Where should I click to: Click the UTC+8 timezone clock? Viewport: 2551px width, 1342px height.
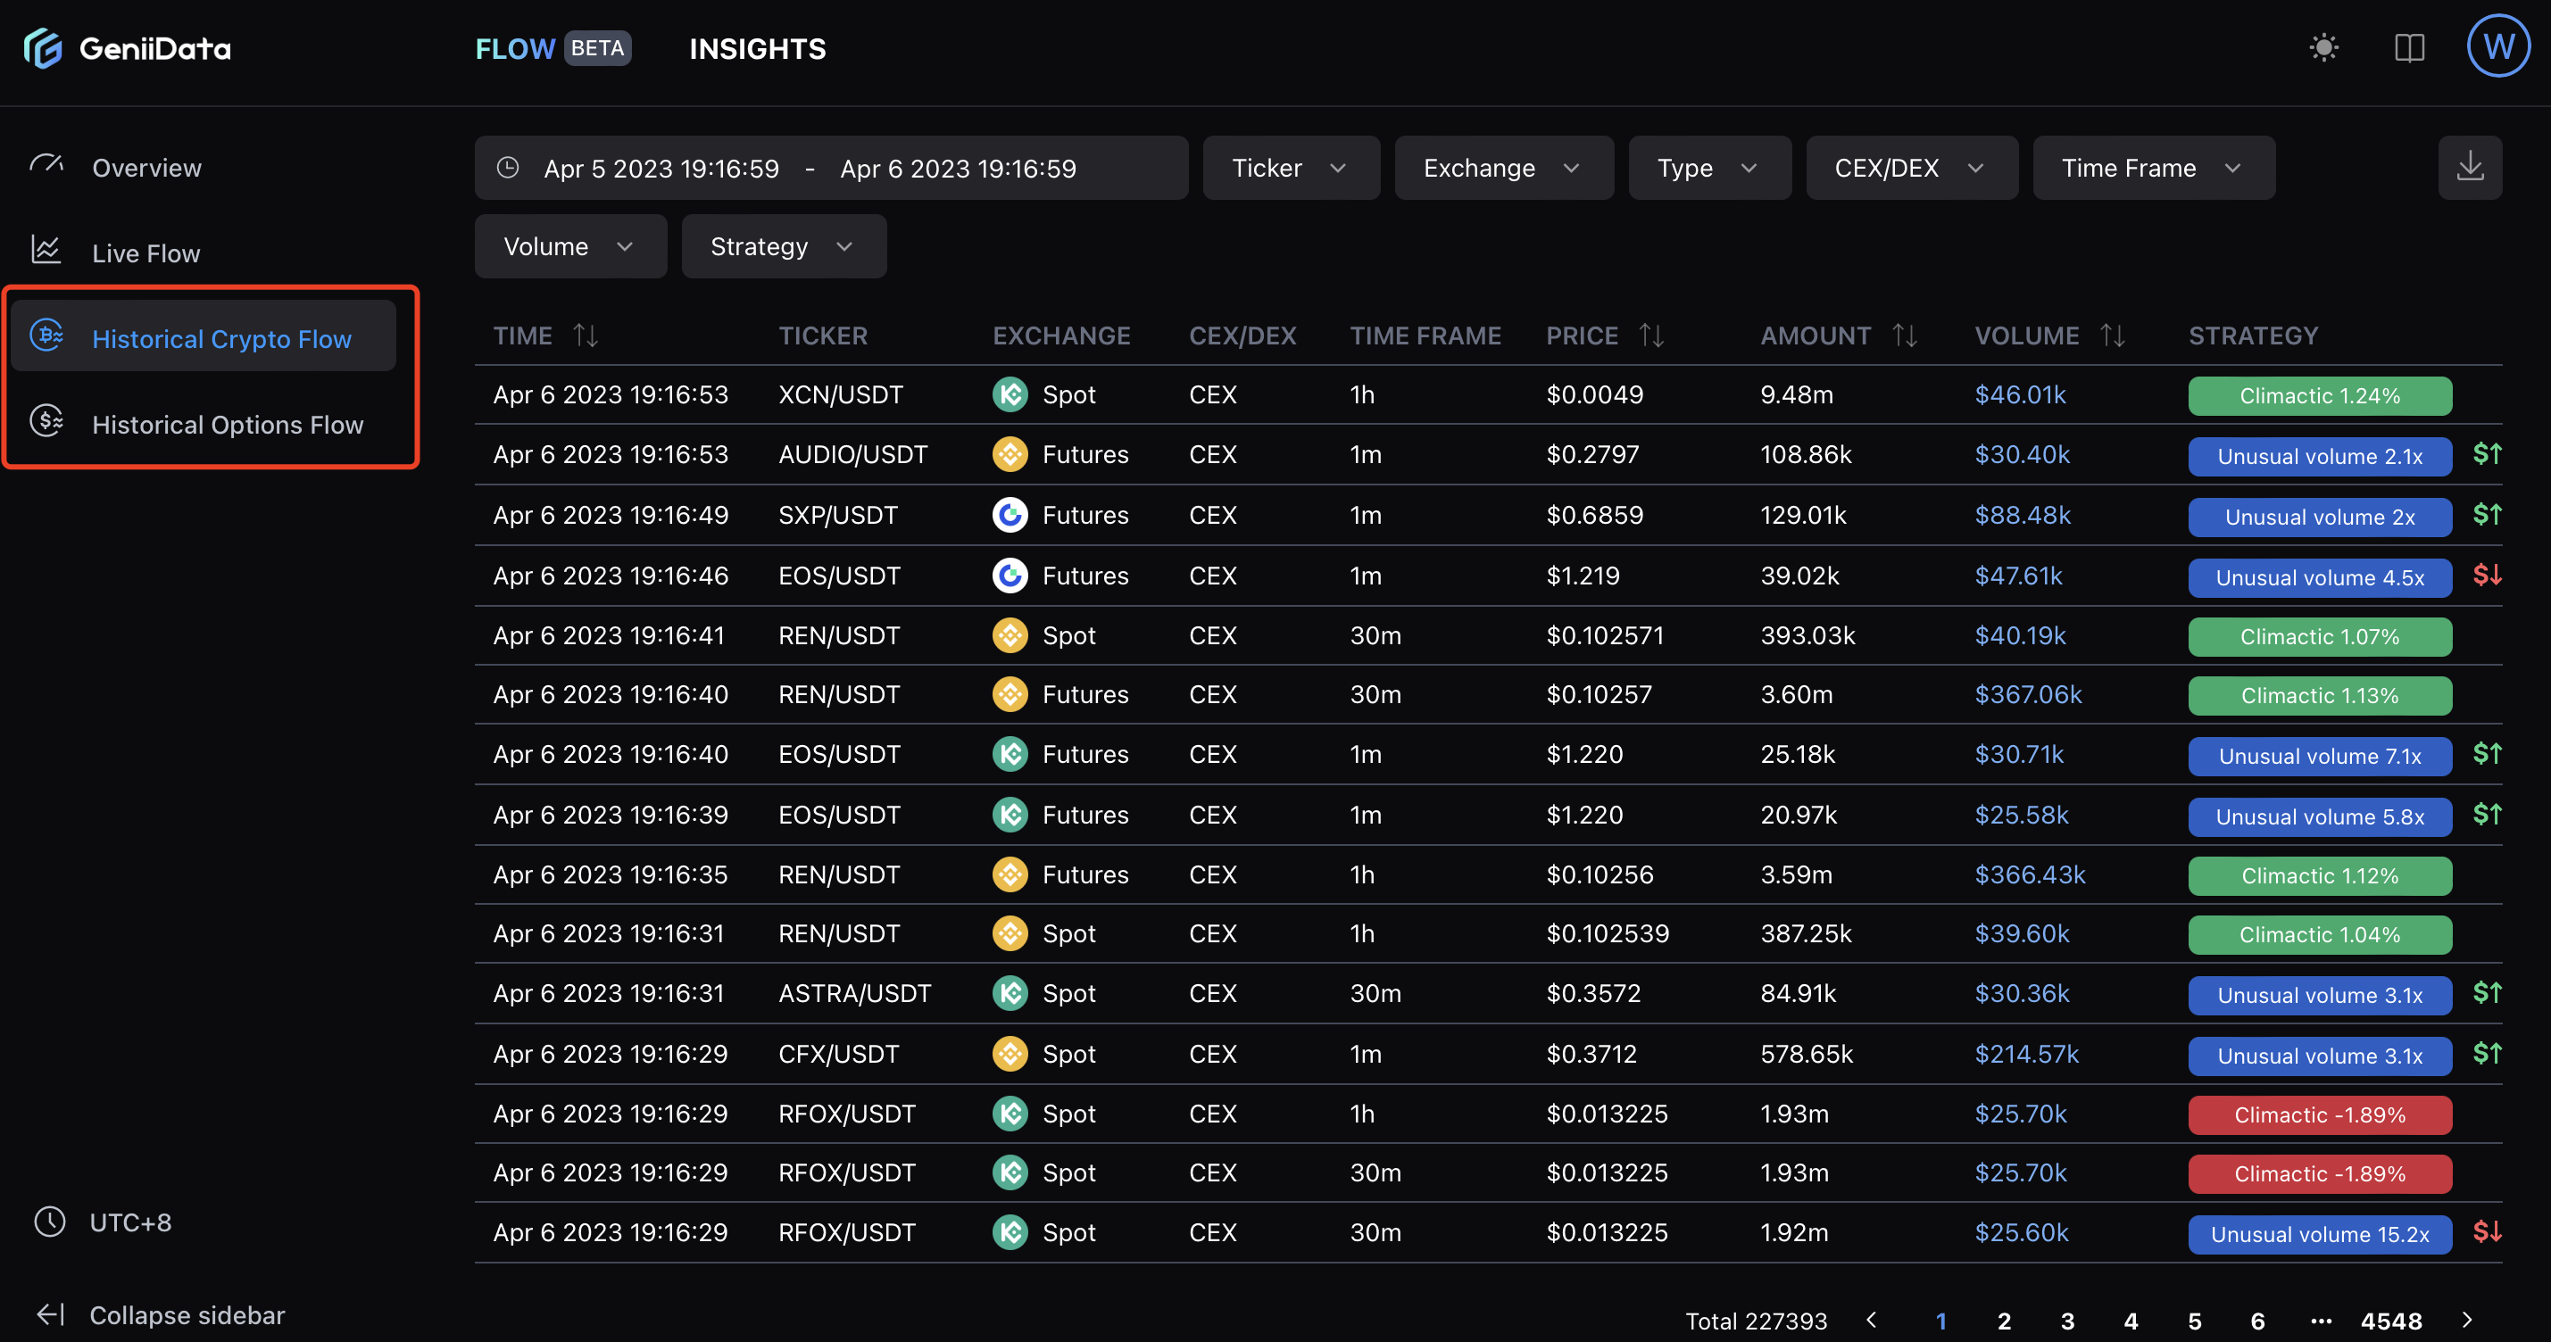(x=103, y=1222)
